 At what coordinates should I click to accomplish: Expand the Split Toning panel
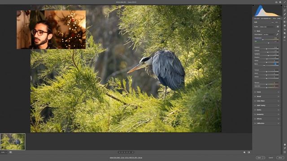(x=255, y=106)
